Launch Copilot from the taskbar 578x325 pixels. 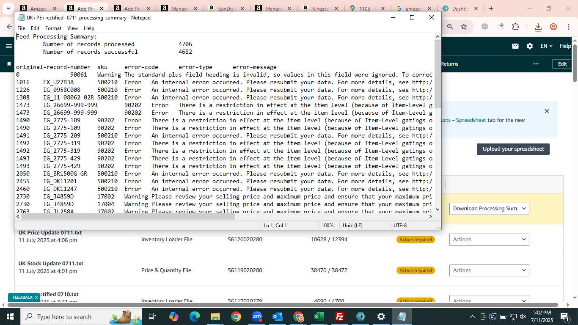pyautogui.click(x=173, y=317)
